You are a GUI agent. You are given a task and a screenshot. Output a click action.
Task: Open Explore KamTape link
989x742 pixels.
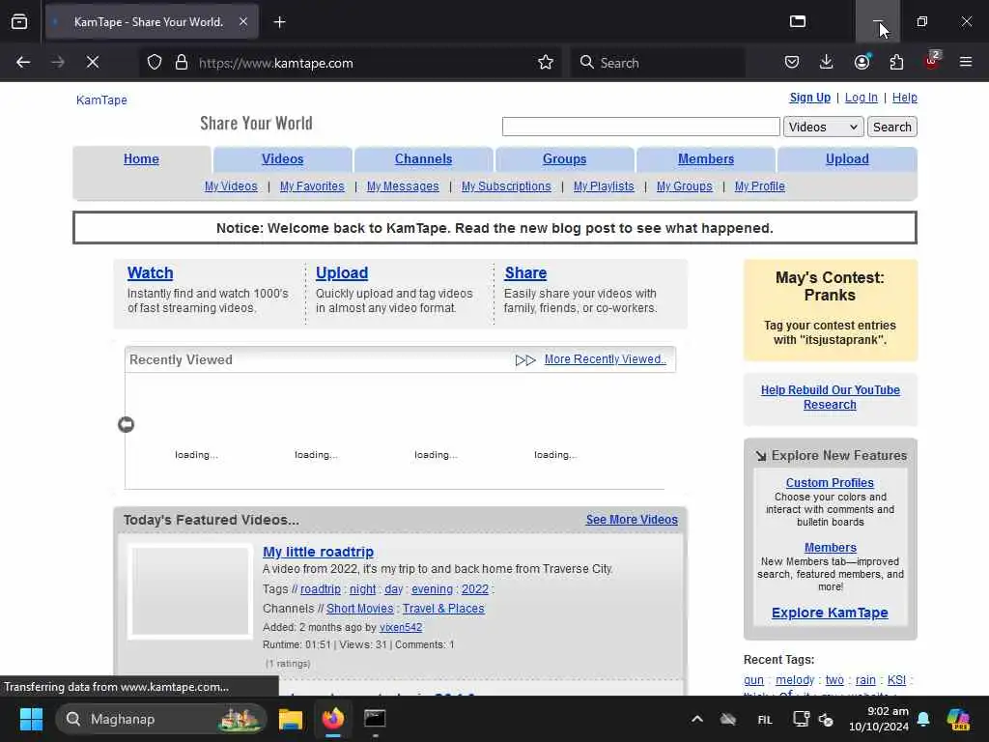click(x=830, y=613)
